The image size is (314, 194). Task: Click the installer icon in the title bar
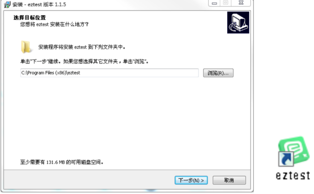point(7,4)
